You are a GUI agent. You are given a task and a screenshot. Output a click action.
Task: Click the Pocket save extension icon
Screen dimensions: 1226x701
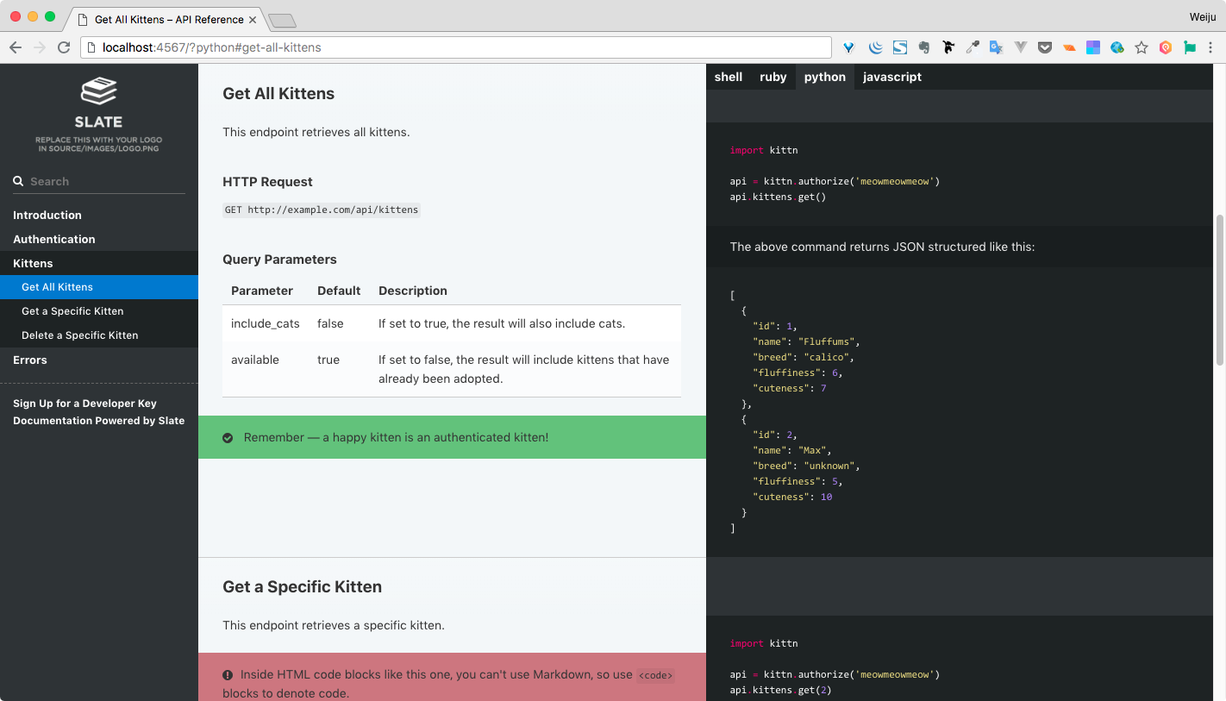tap(1045, 47)
